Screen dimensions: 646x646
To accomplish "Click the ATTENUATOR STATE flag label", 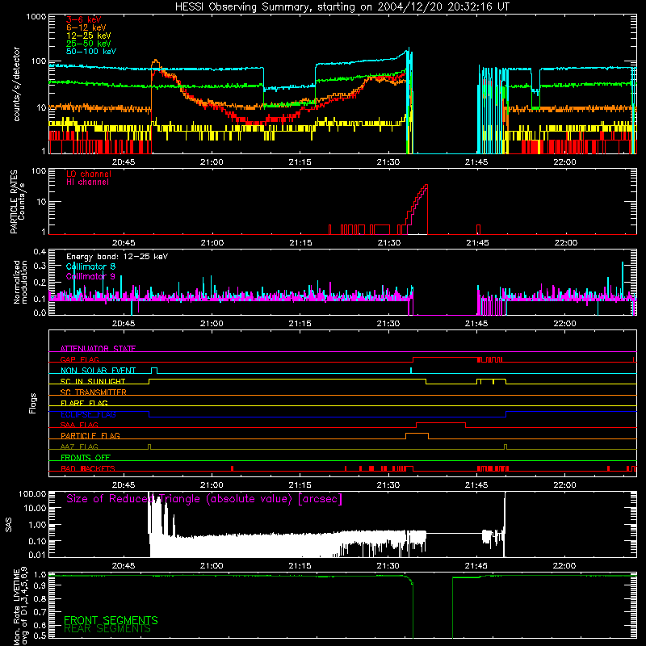I will tap(98, 349).
